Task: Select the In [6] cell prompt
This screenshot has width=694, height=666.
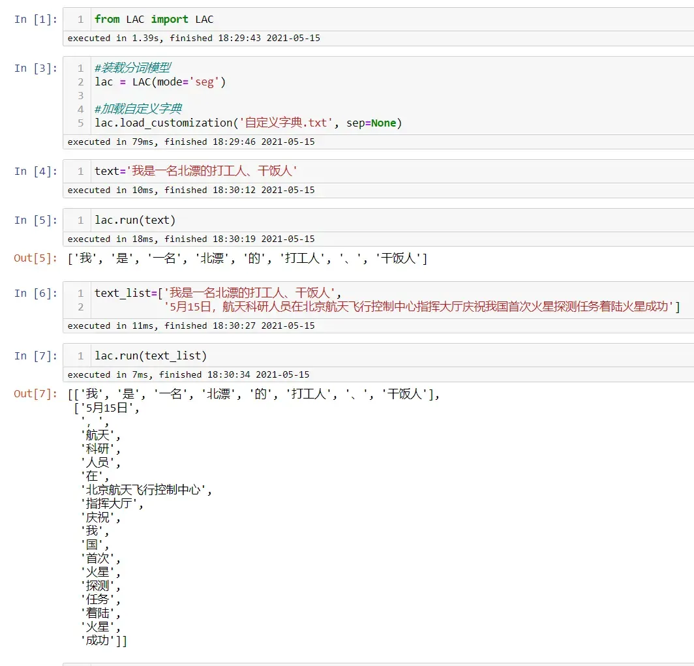Action: click(x=35, y=294)
